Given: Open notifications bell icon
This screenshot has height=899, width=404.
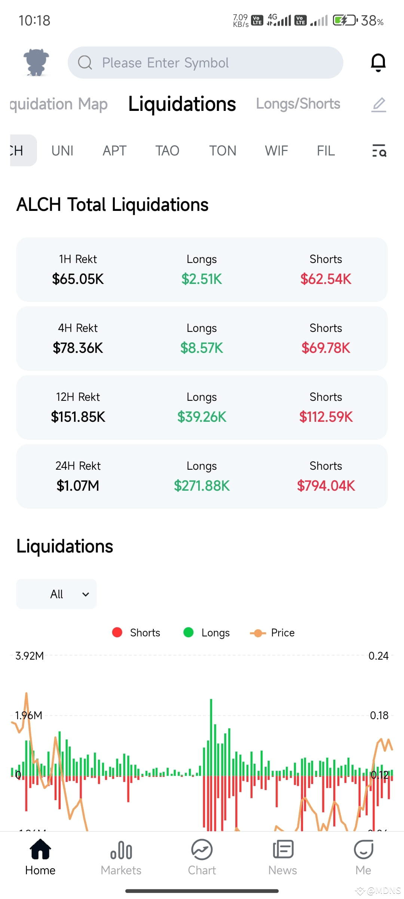Looking at the screenshot, I should coord(378,63).
